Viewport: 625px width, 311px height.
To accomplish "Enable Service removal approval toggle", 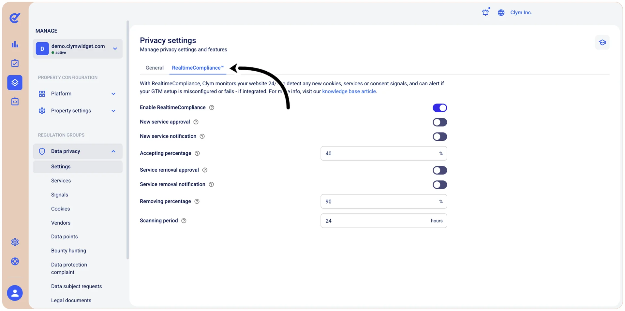I will point(439,170).
